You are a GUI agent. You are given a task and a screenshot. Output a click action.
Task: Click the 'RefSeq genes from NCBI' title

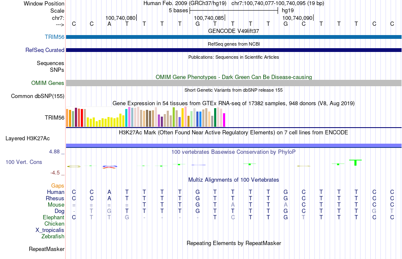click(x=234, y=44)
